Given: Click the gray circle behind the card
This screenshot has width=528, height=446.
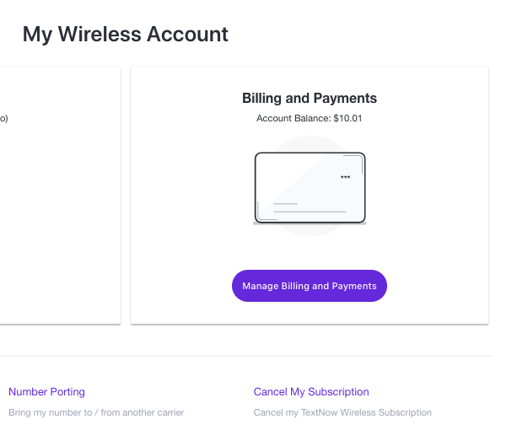Looking at the screenshot, I should click(310, 143).
